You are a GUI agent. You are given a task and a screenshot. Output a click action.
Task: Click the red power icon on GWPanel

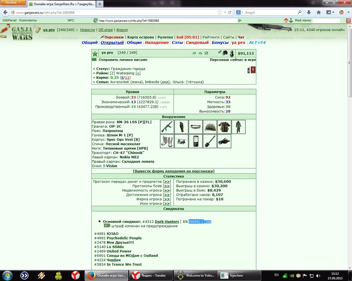[348, 20]
